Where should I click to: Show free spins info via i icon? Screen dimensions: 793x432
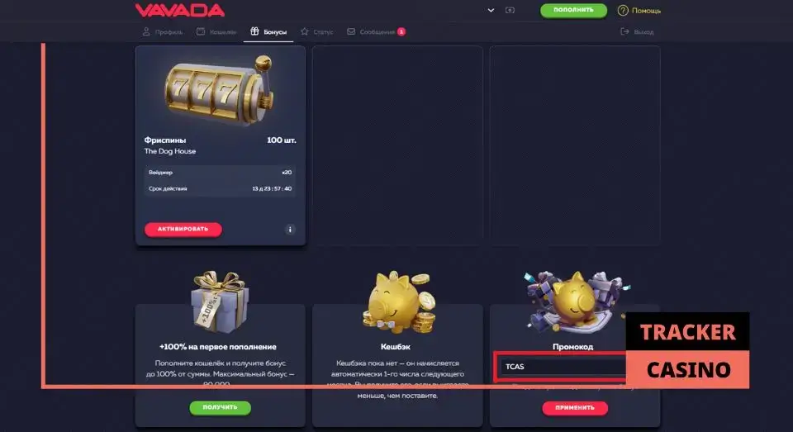pyautogui.click(x=290, y=230)
